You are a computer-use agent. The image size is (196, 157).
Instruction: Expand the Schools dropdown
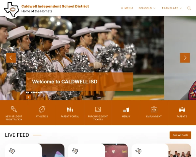(147, 8)
